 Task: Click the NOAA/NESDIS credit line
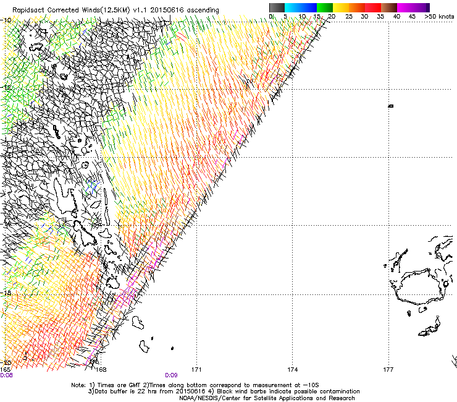click(267, 398)
